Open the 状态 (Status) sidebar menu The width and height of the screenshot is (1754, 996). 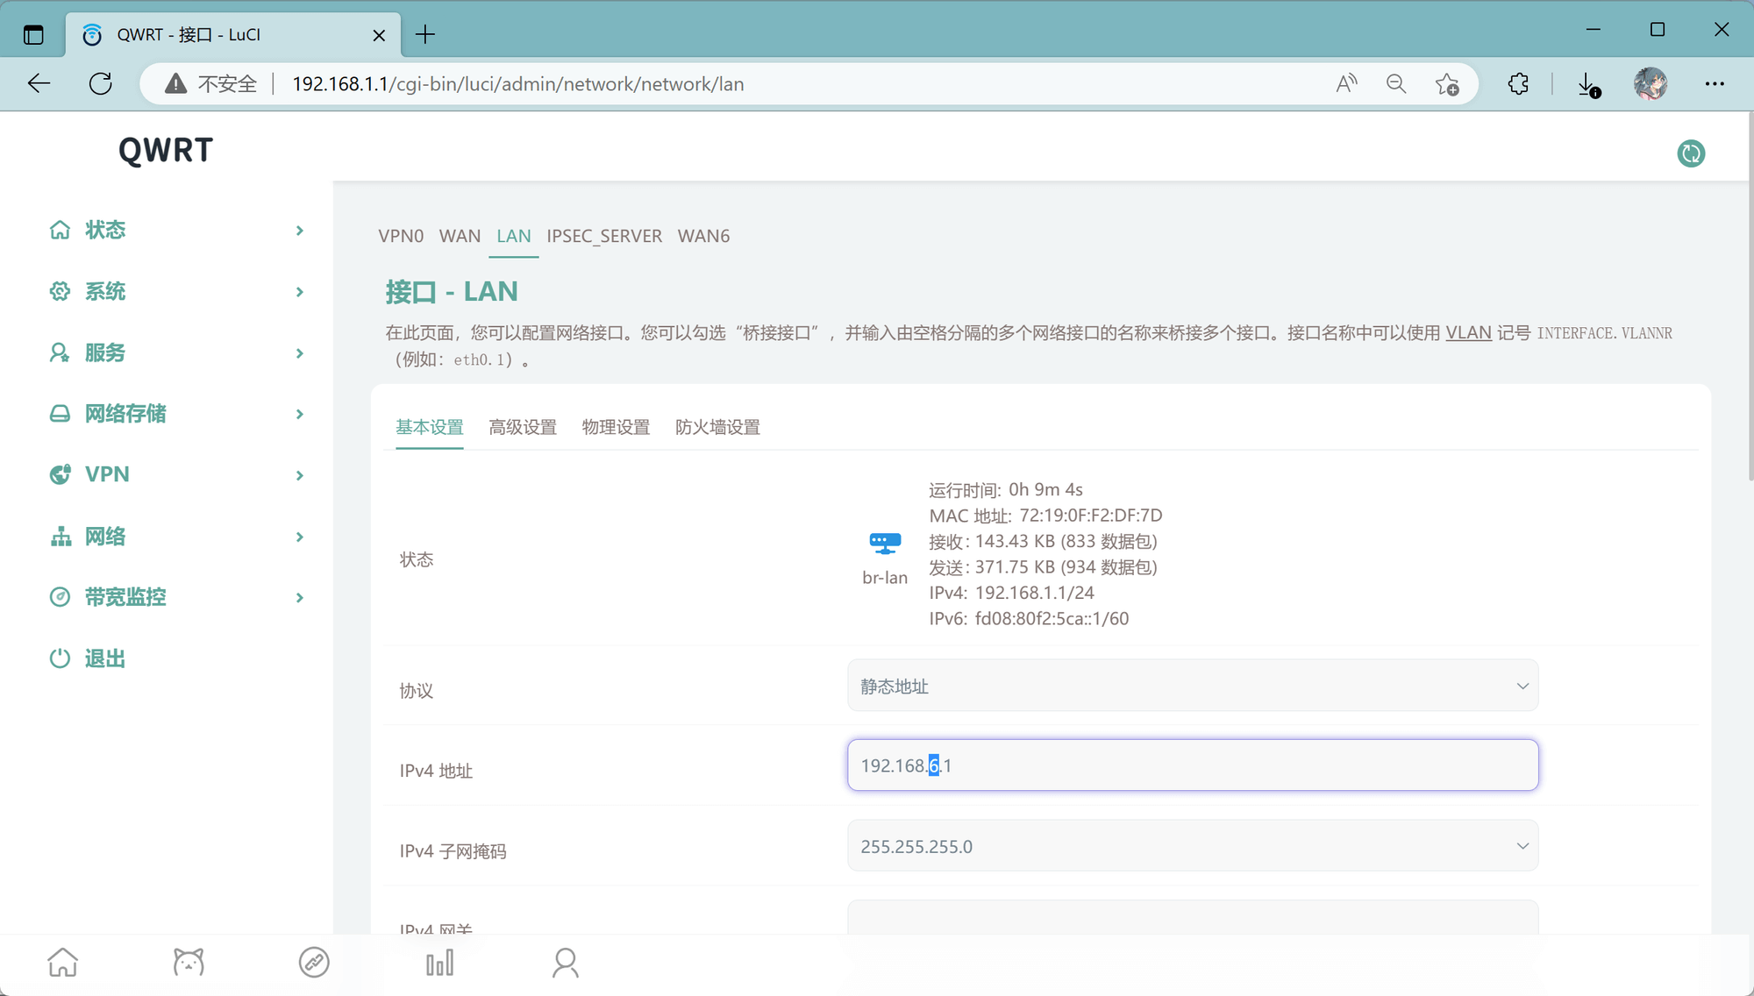coord(105,230)
